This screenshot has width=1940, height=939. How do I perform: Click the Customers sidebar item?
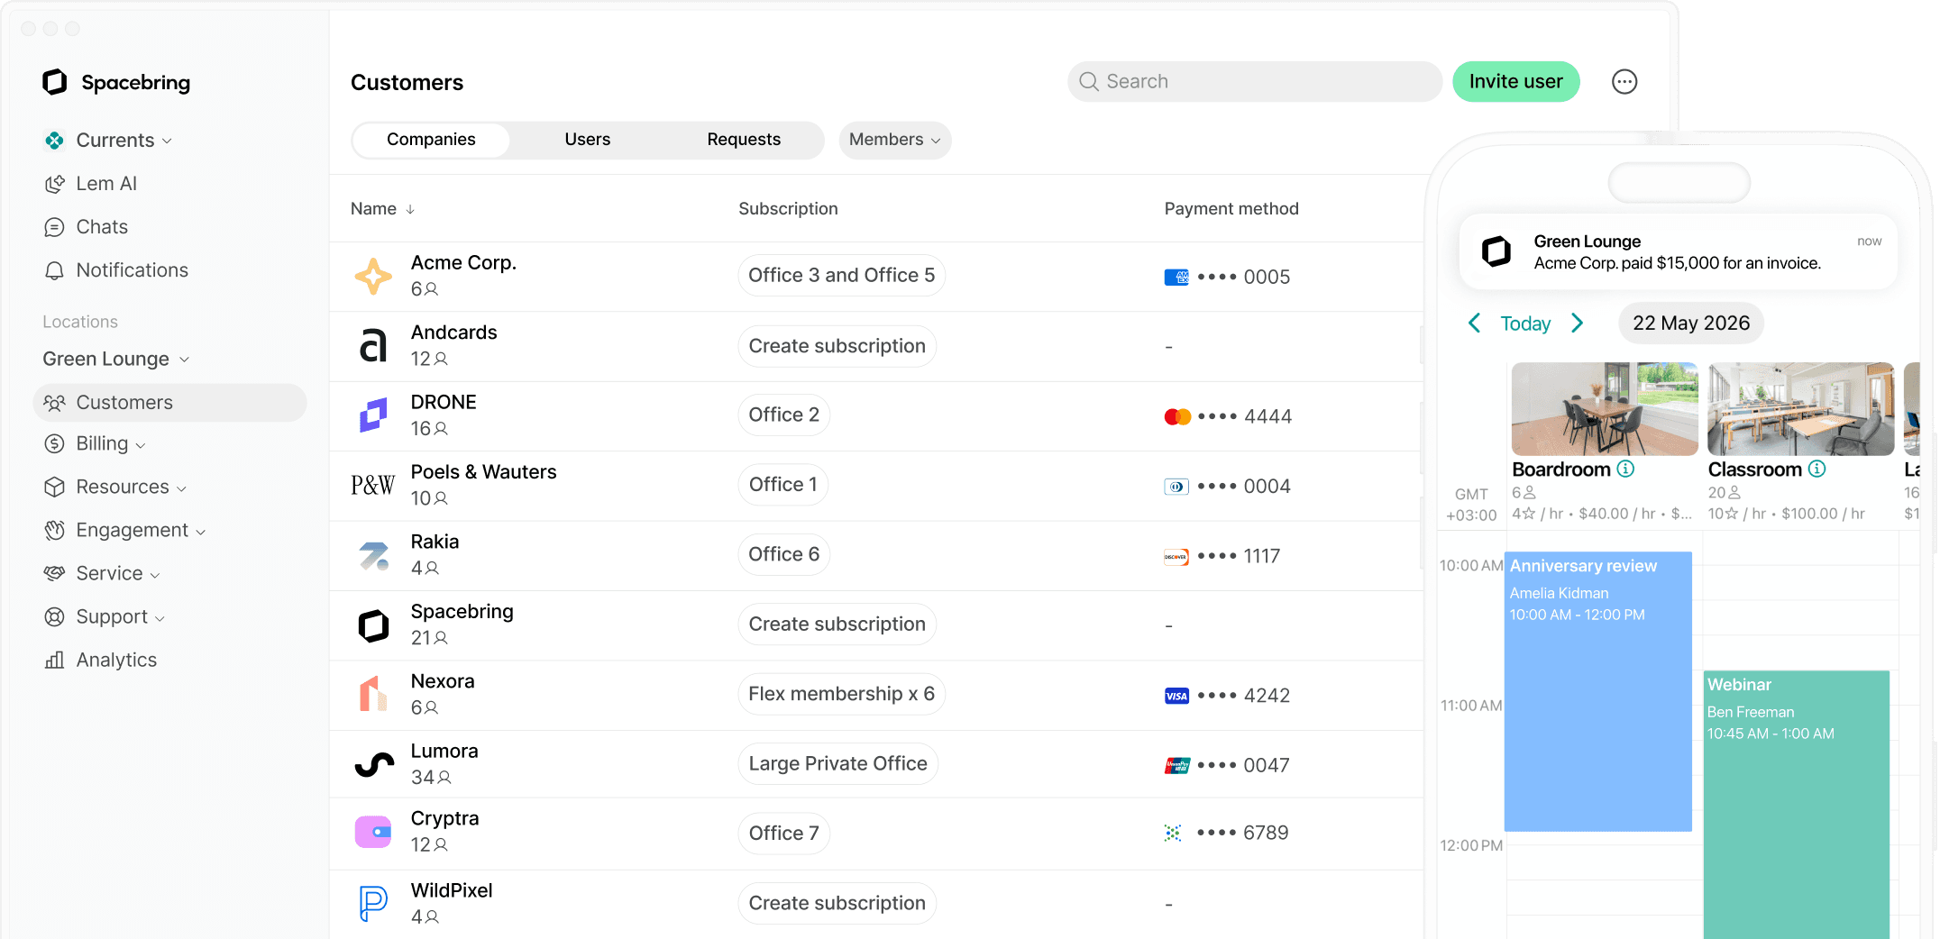pos(170,403)
